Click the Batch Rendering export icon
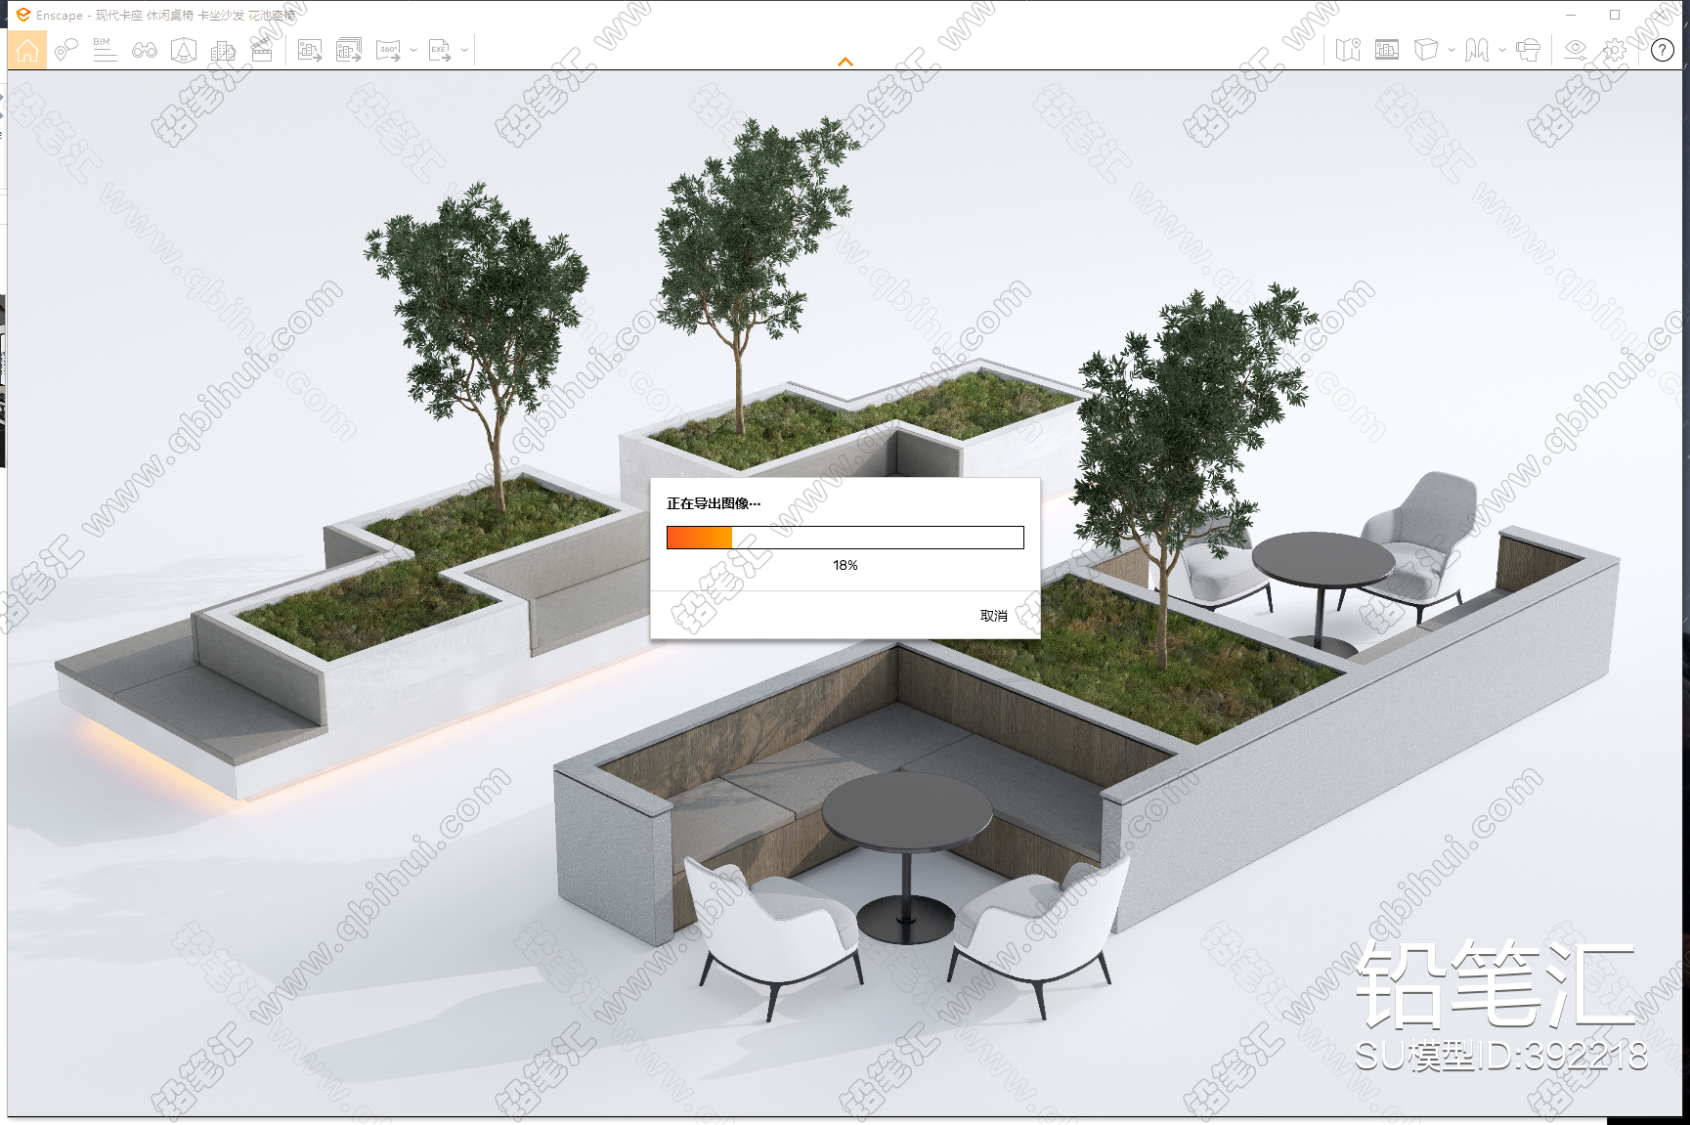1690x1125 pixels. (349, 50)
